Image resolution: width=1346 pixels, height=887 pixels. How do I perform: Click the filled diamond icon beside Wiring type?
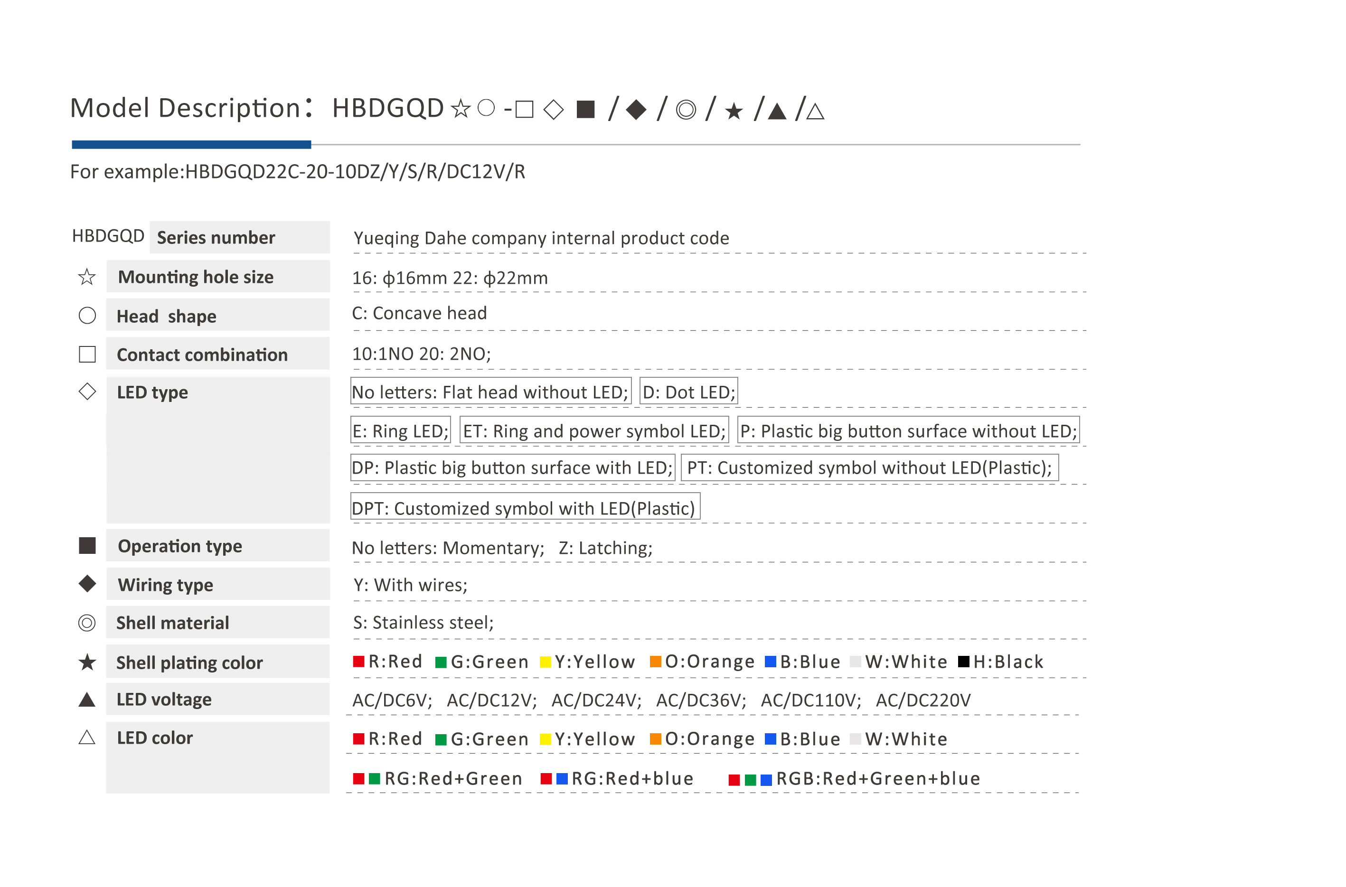(x=87, y=584)
